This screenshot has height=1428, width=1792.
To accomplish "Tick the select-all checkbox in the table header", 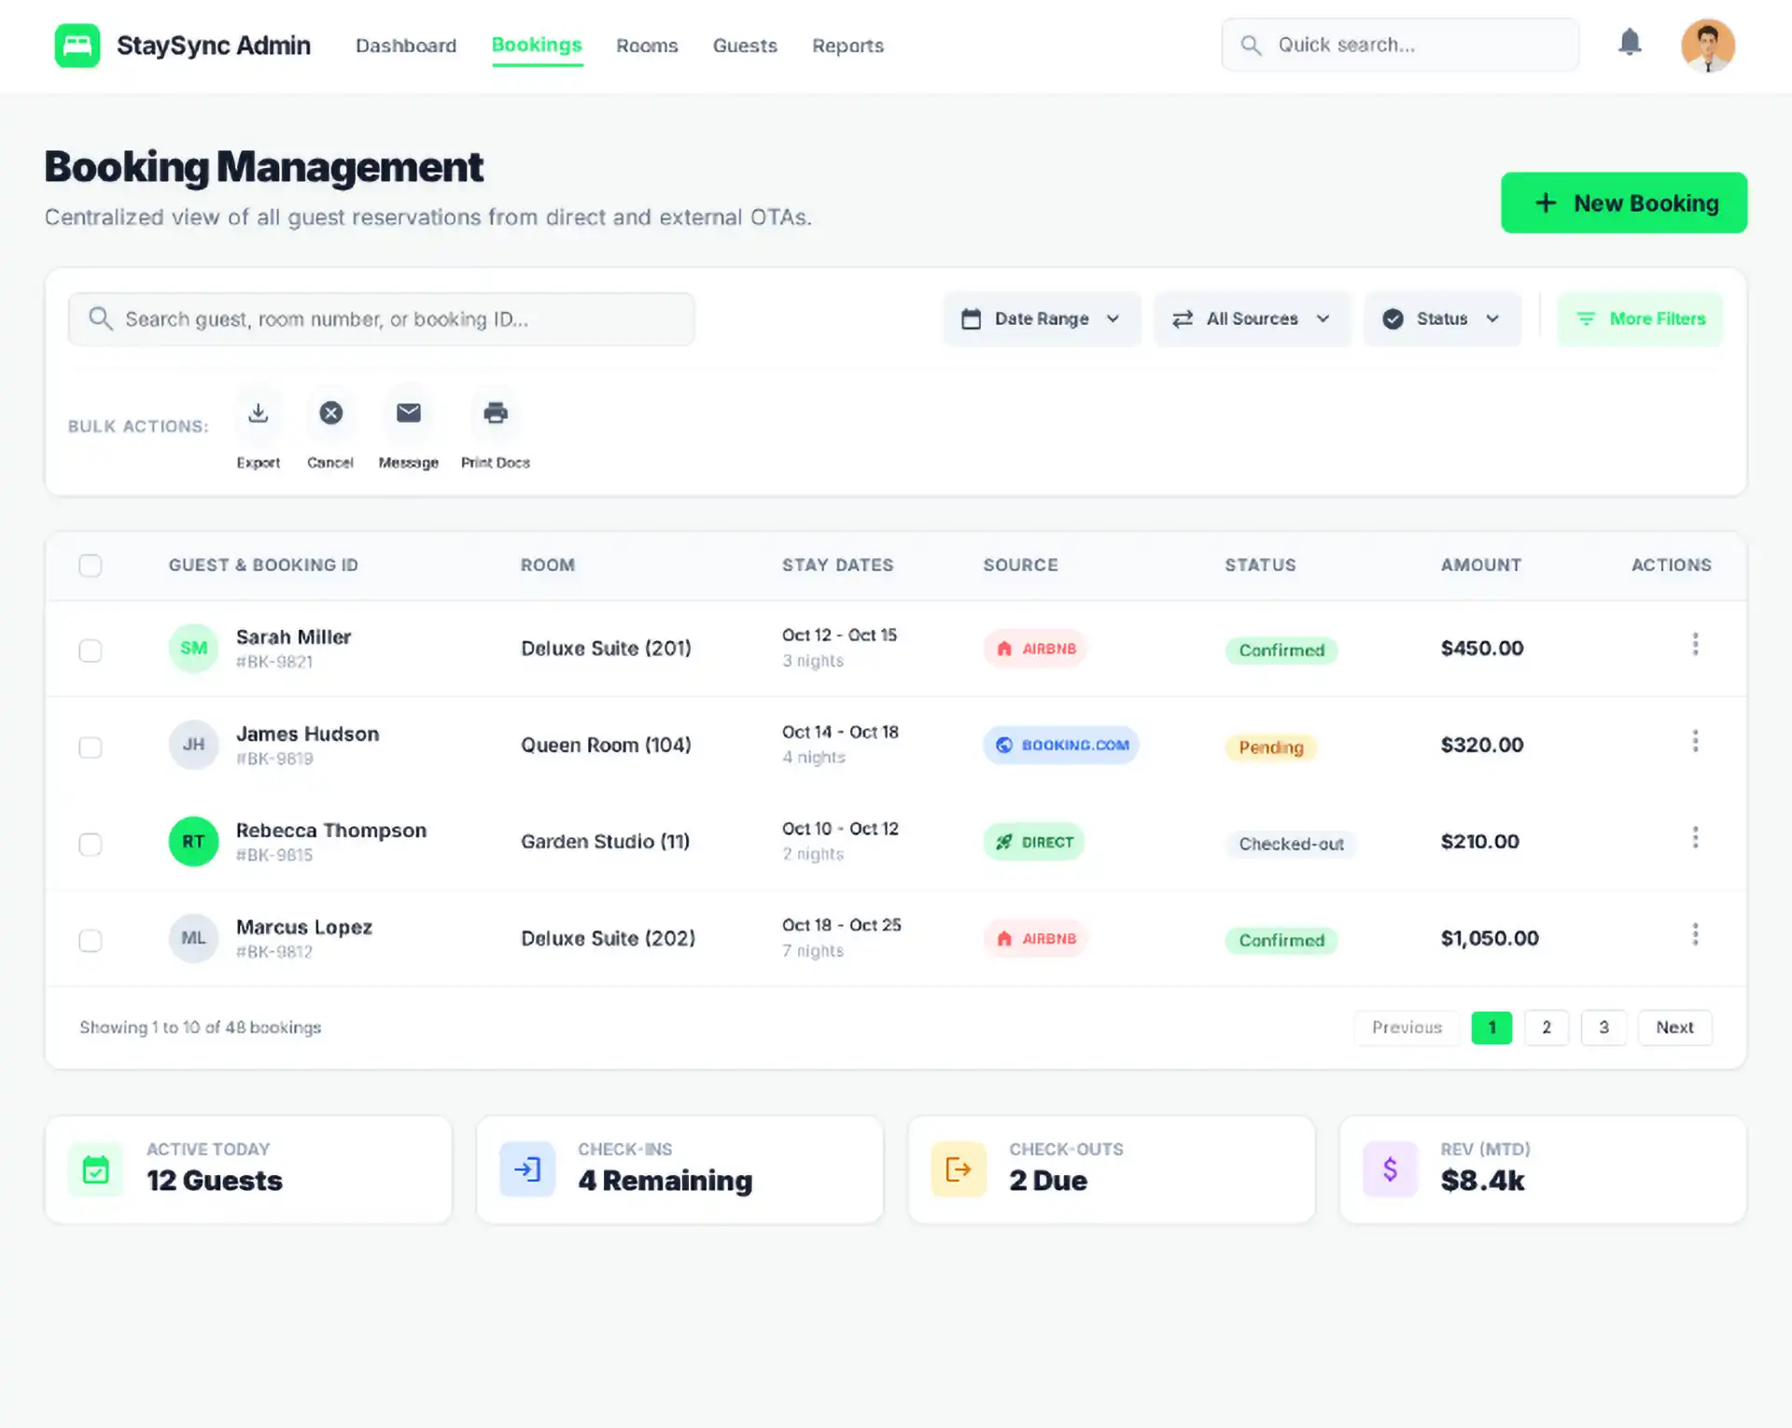I will point(91,566).
